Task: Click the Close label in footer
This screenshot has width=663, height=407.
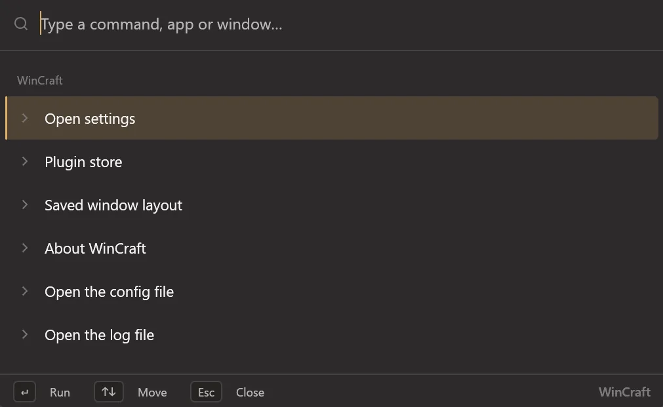Action: point(250,392)
